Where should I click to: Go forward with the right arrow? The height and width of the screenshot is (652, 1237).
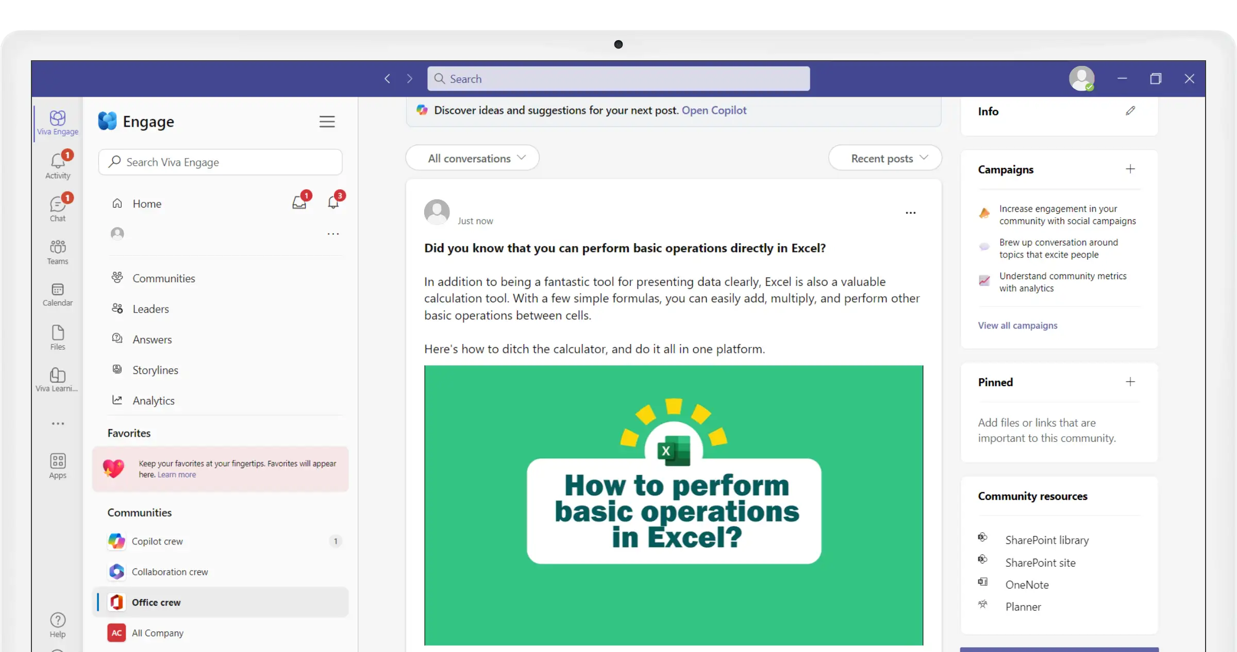[410, 79]
